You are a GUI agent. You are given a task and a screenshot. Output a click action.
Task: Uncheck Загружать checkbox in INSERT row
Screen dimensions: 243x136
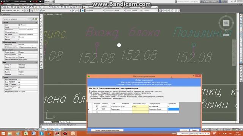pyautogui.click(x=97, y=107)
